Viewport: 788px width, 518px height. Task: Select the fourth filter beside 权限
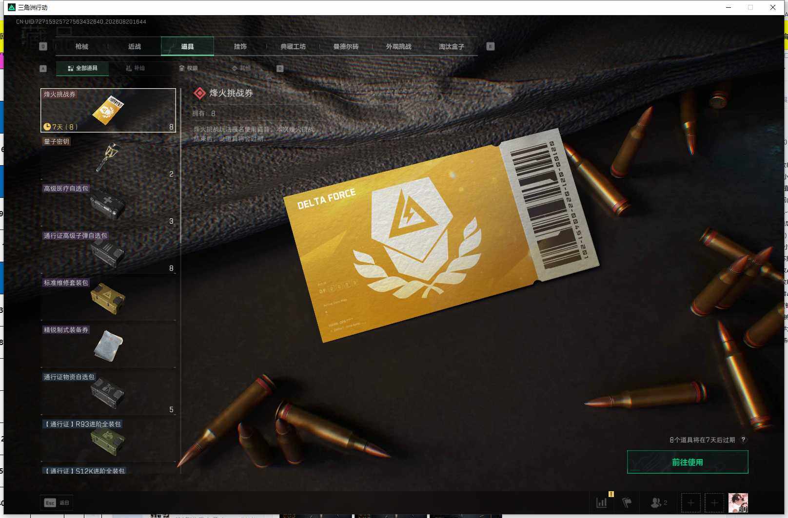click(x=241, y=68)
